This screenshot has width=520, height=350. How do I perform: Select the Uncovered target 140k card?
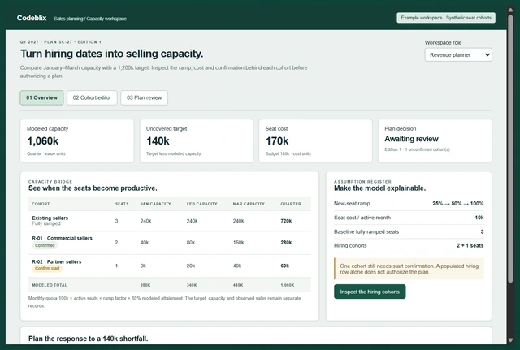click(197, 140)
